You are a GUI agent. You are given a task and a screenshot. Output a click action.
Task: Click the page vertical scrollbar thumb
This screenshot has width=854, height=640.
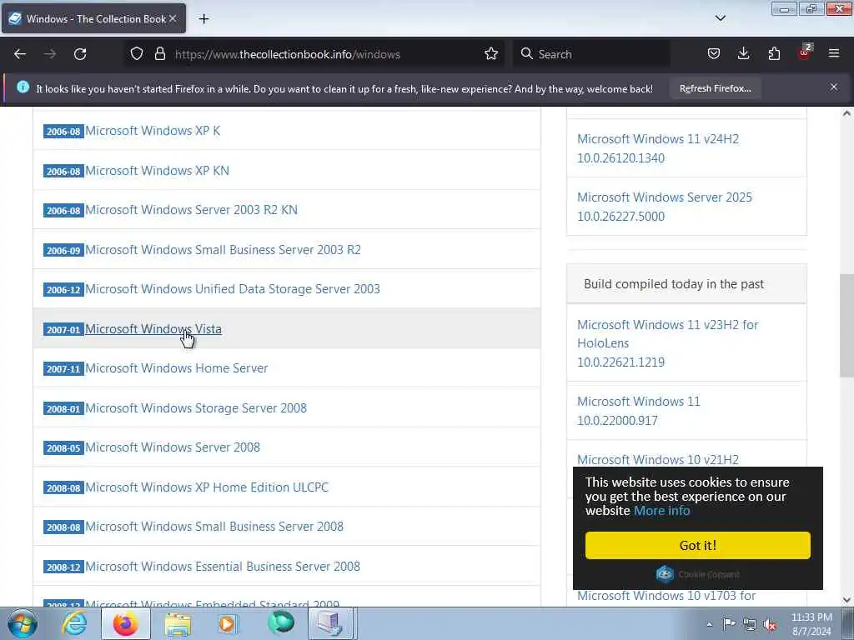tap(846, 326)
